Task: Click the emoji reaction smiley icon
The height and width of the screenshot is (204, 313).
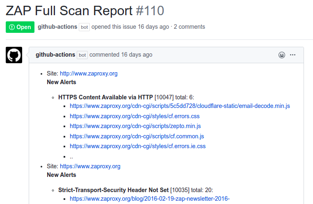Action: point(282,55)
